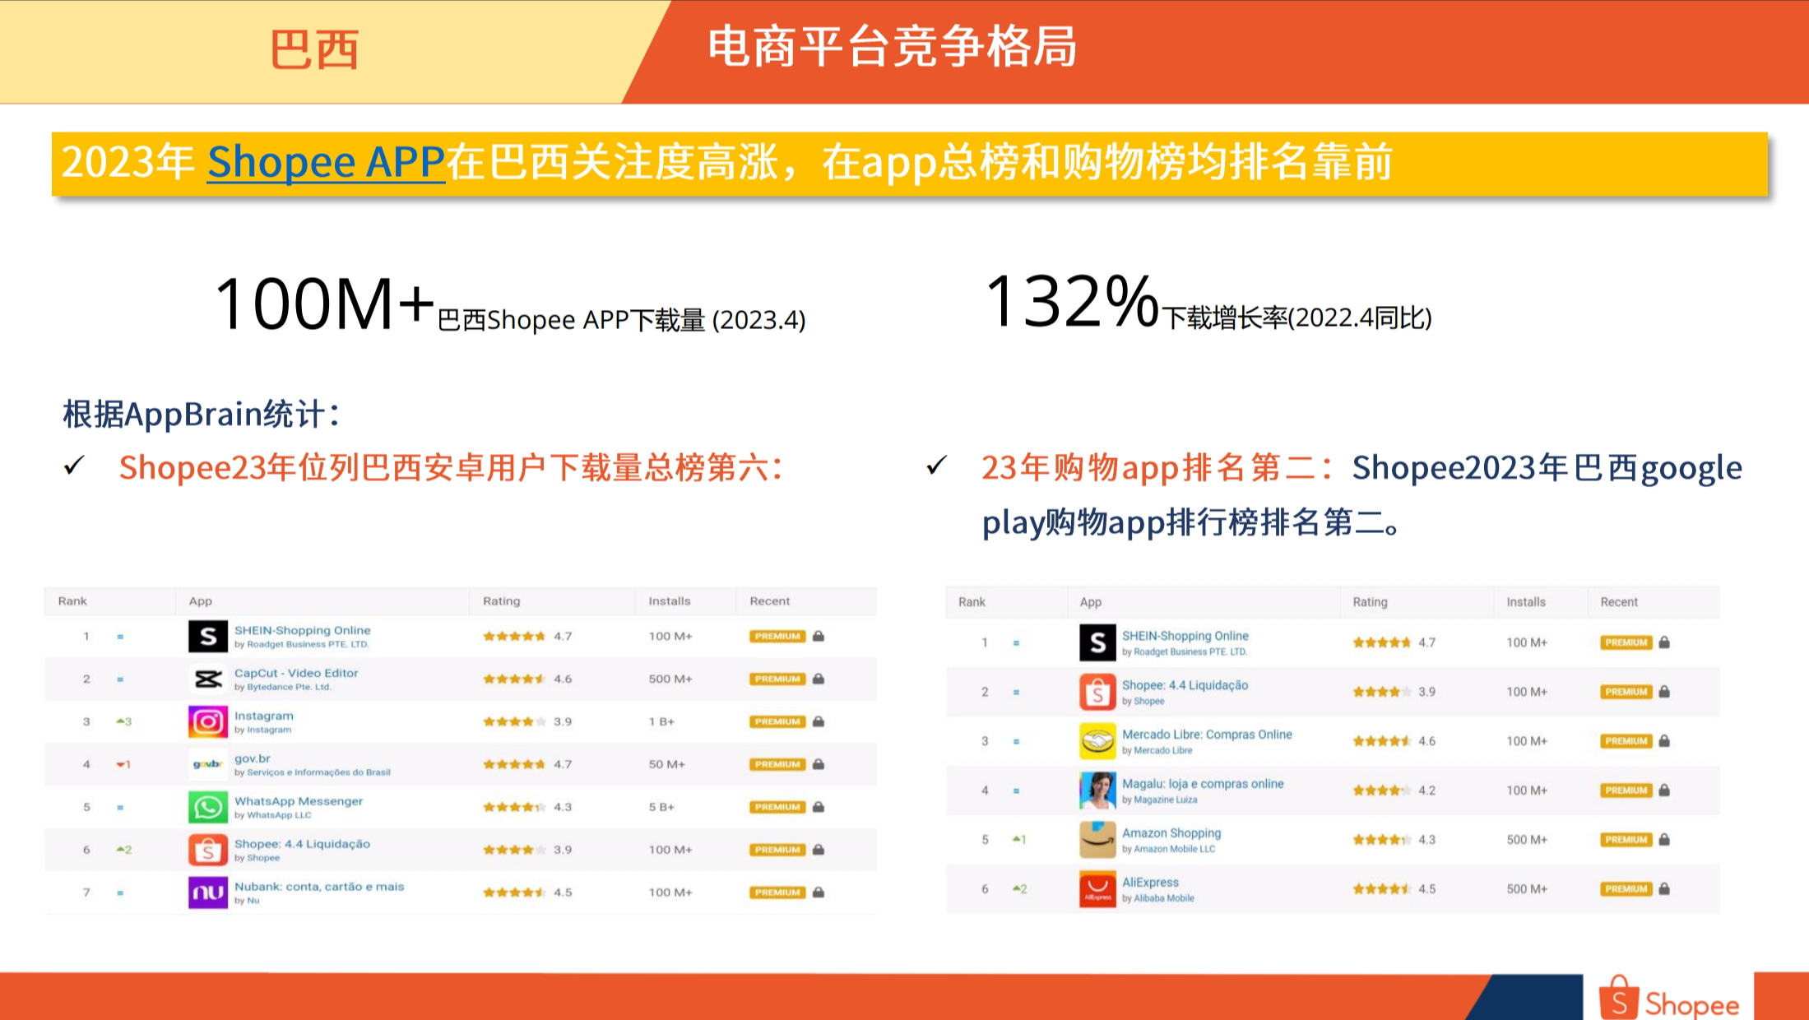The image size is (1809, 1020).
Task: Click PREMIUM badge in Magalu row
Action: (1626, 790)
